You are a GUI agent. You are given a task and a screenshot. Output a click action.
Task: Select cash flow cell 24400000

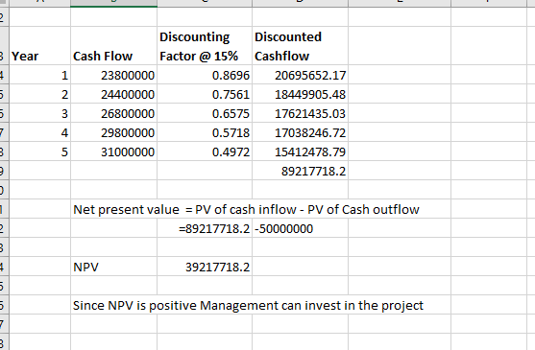click(x=113, y=94)
